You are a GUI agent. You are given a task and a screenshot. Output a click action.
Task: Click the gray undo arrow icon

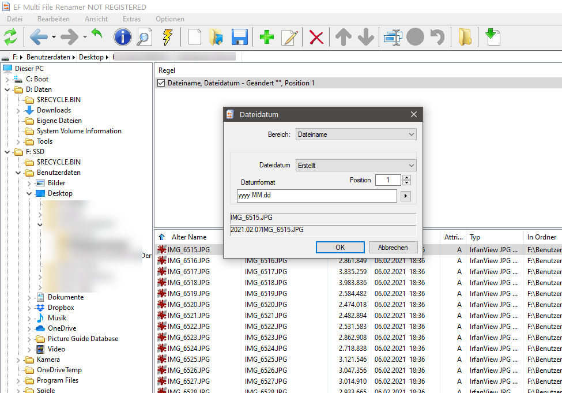[437, 37]
